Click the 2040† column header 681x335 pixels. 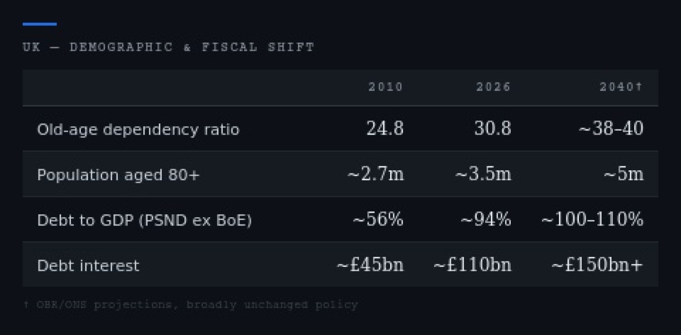[621, 87]
